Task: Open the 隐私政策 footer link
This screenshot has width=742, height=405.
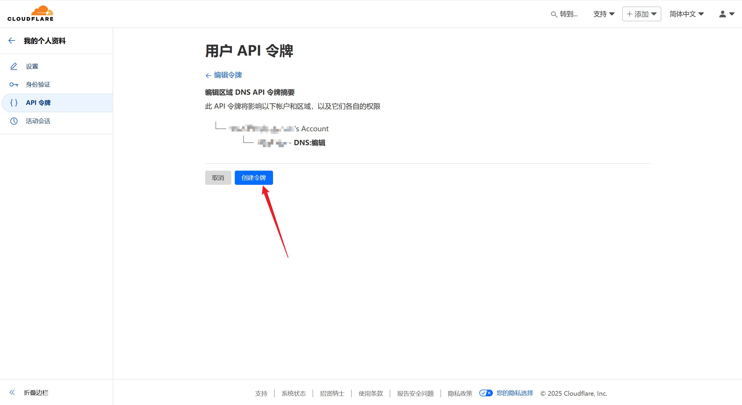Action: coord(460,393)
